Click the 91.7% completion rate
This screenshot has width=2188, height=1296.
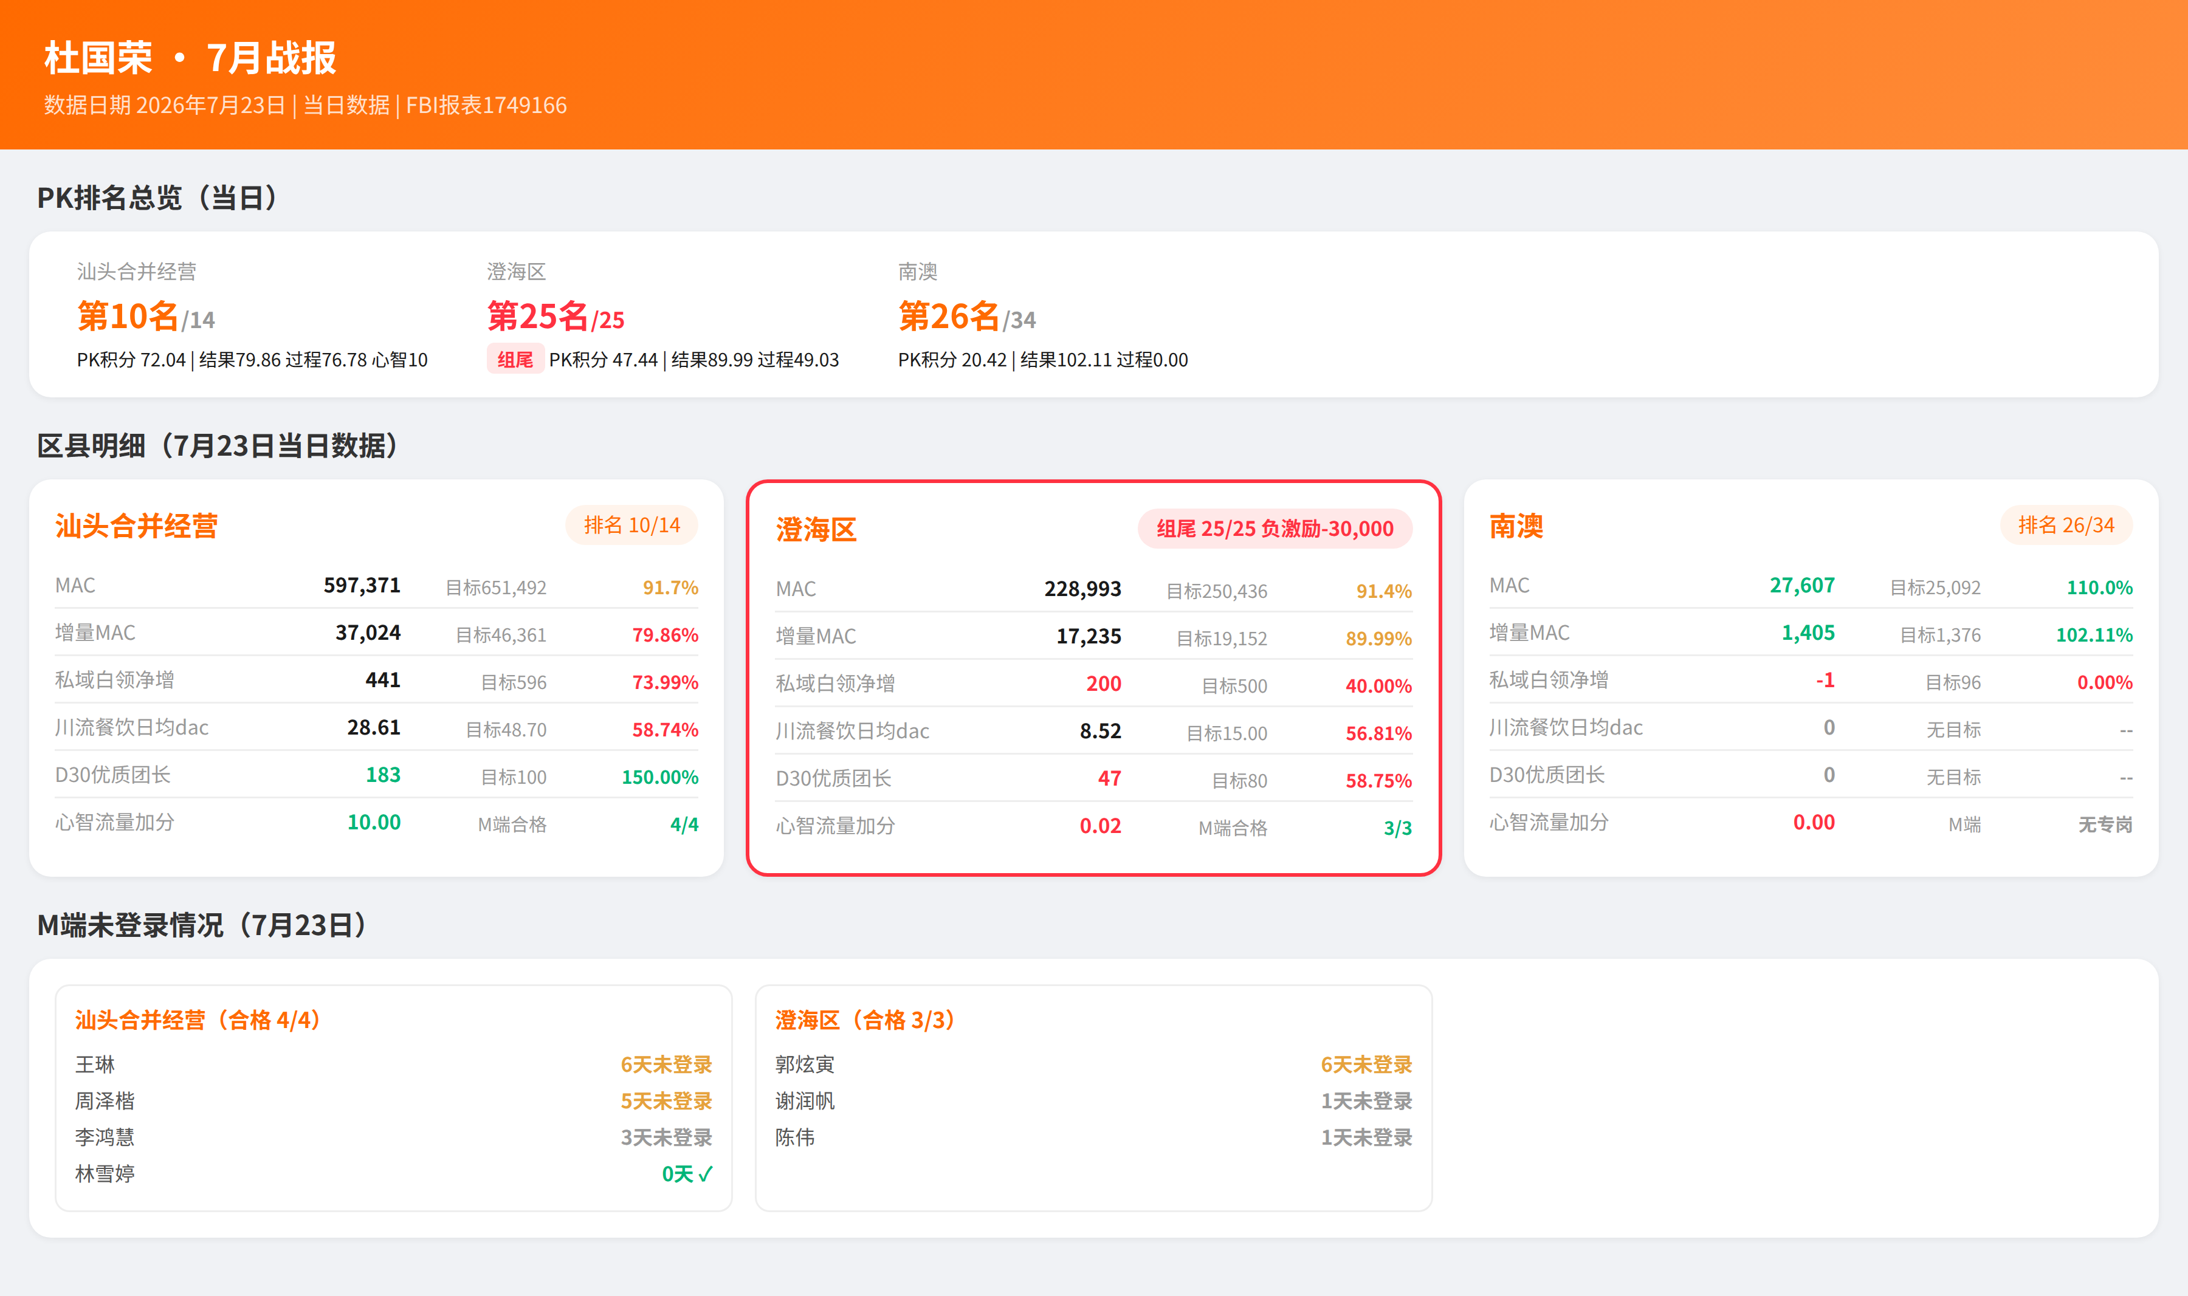pyautogui.click(x=670, y=588)
